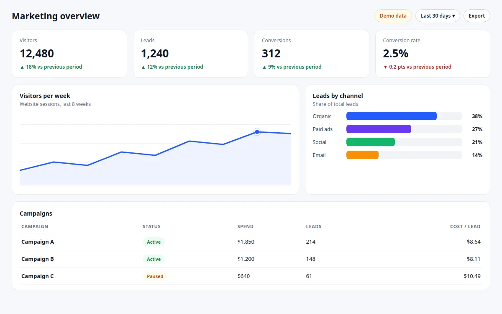Viewport: 502px width, 314px height.
Task: Click the $1,200 spend value
Action: pos(246,259)
